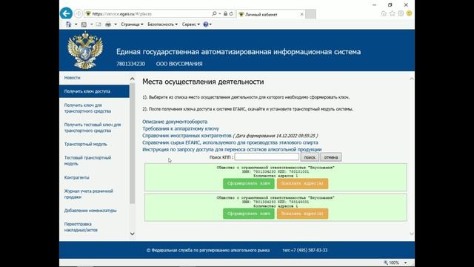Open 'Тестовый транспортный модуль' sidebar item
Screen dimensions: 474x267
87,161
